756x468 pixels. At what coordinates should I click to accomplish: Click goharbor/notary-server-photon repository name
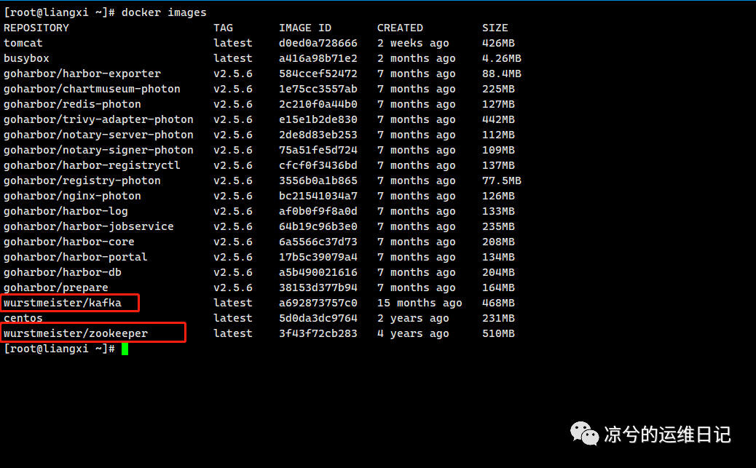tap(98, 135)
